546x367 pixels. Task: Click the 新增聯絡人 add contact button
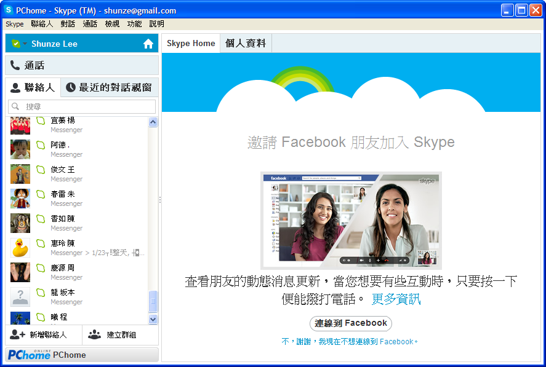(x=44, y=334)
